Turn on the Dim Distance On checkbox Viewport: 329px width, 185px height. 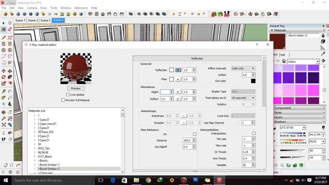point(194,134)
